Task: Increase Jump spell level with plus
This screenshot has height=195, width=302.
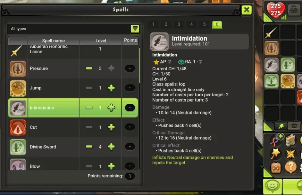Action: pyautogui.click(x=111, y=88)
